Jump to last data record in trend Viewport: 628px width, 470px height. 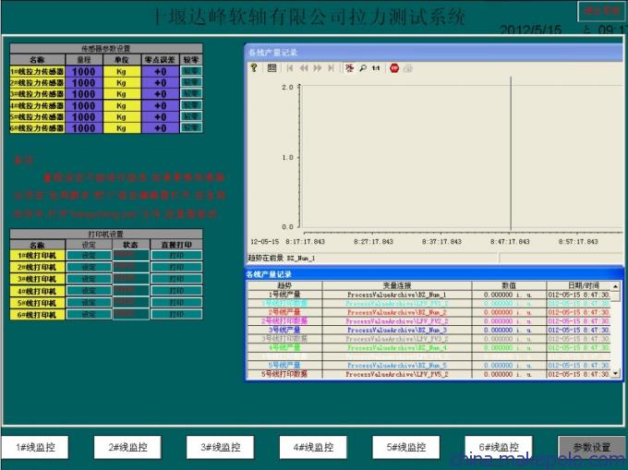pos(331,68)
